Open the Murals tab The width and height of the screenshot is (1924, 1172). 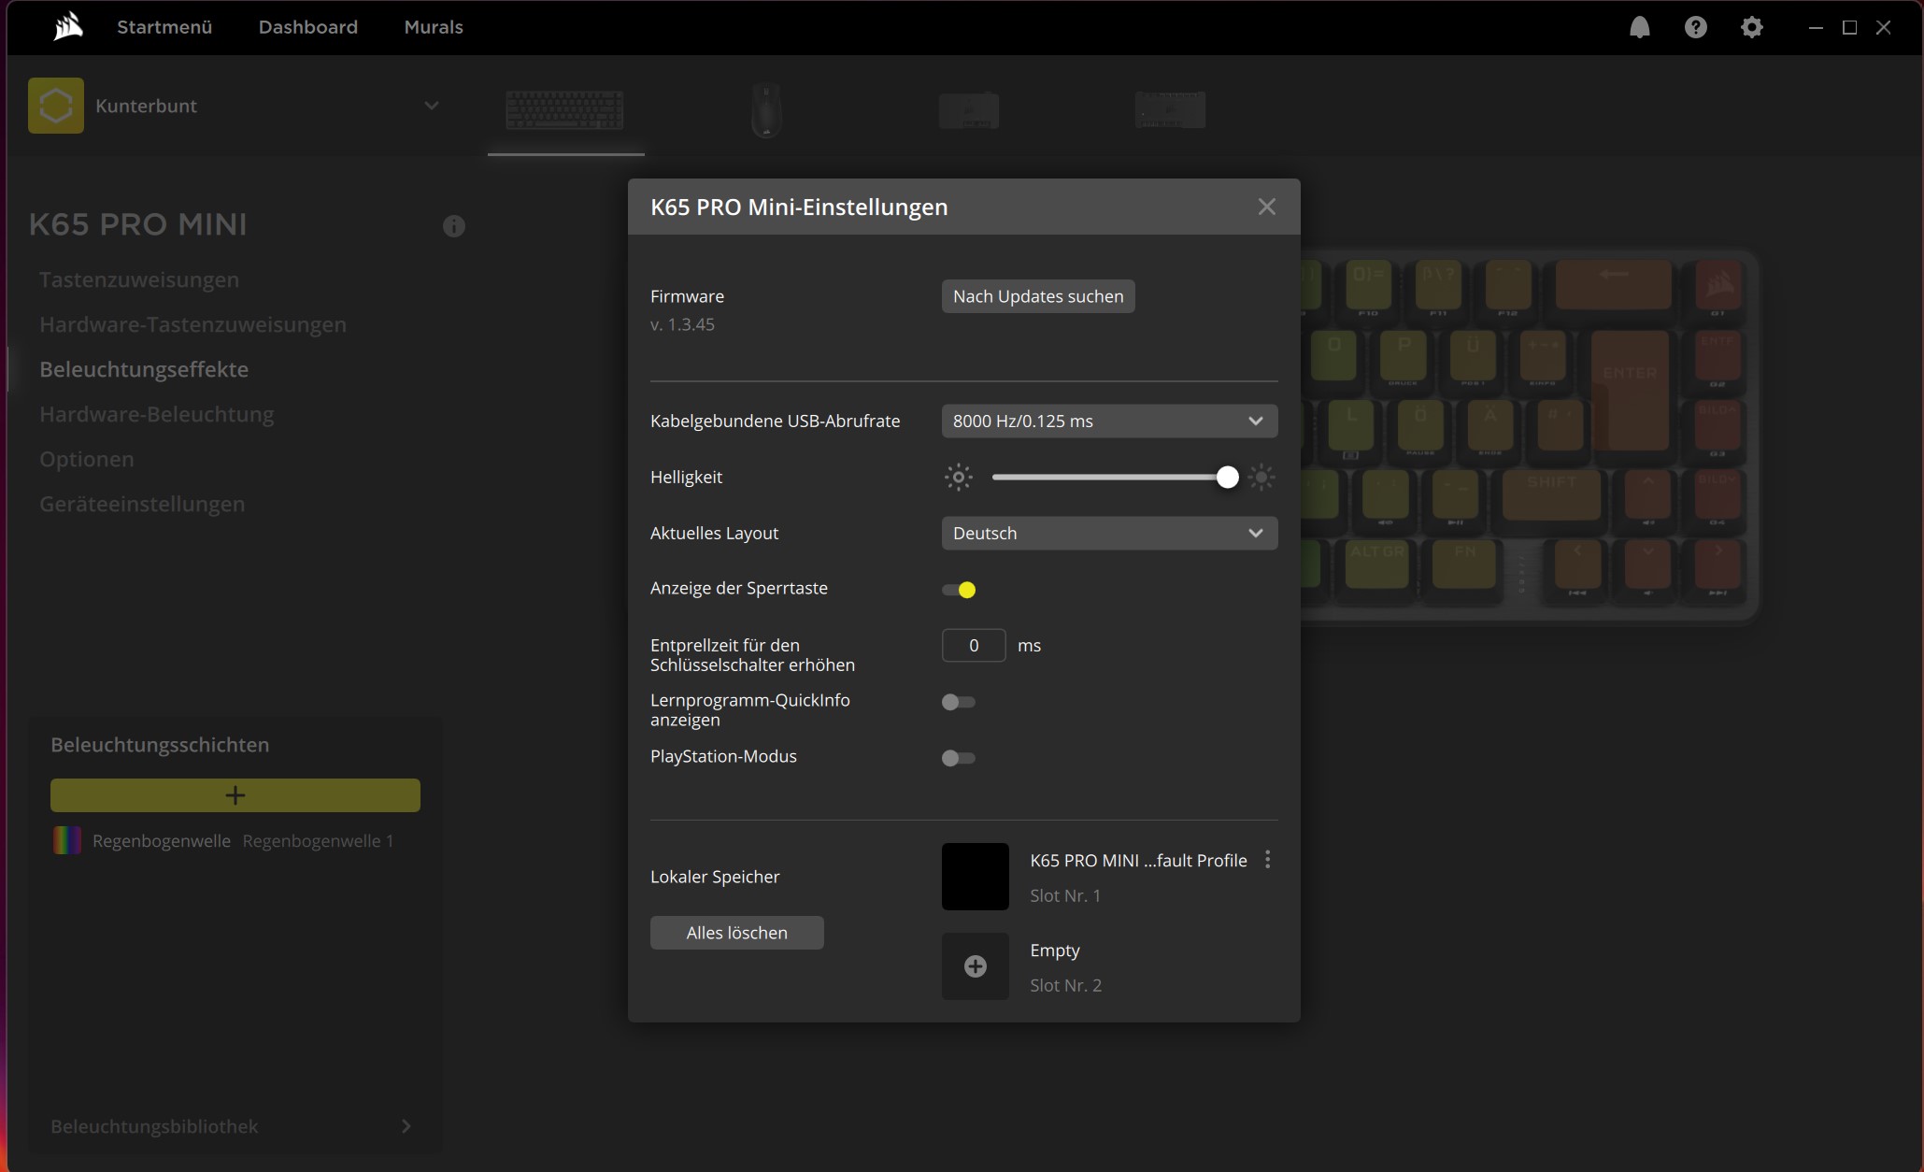pos(434,27)
